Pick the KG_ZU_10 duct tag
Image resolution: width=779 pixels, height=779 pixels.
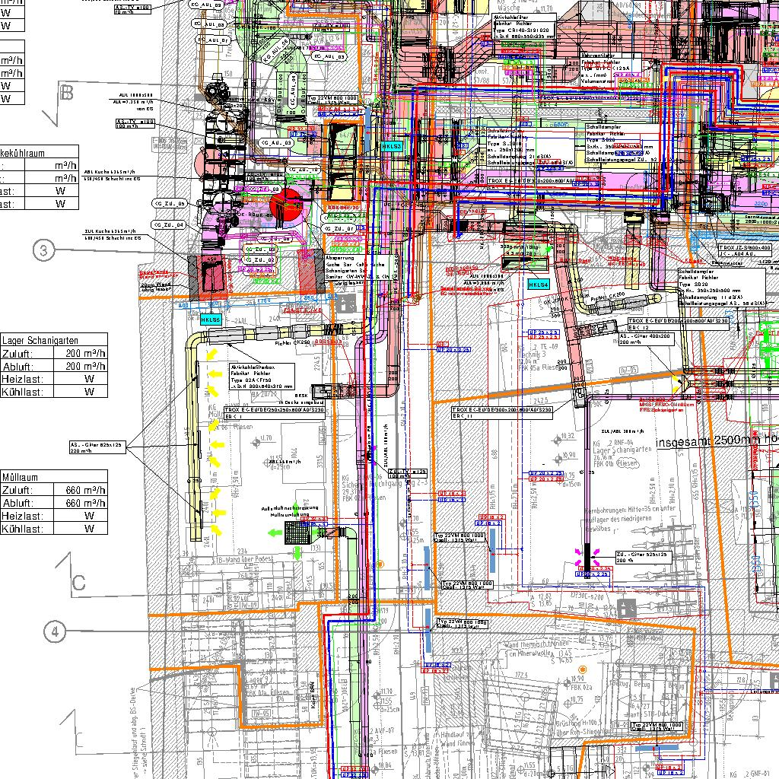click(x=303, y=170)
